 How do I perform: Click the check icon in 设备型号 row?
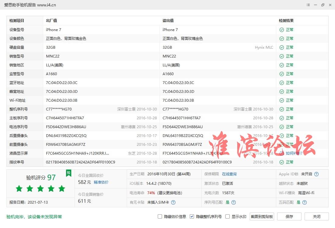click(282, 30)
